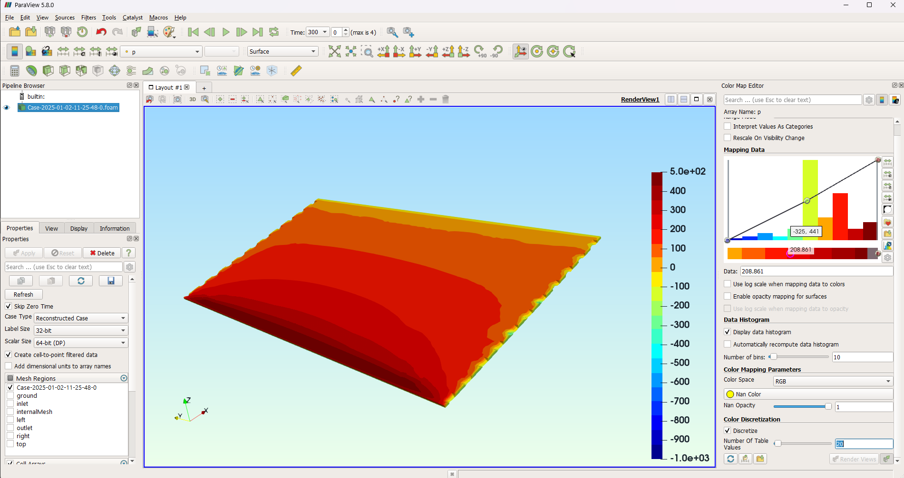
Task: Open the Catalyst menu
Action: click(x=133, y=18)
